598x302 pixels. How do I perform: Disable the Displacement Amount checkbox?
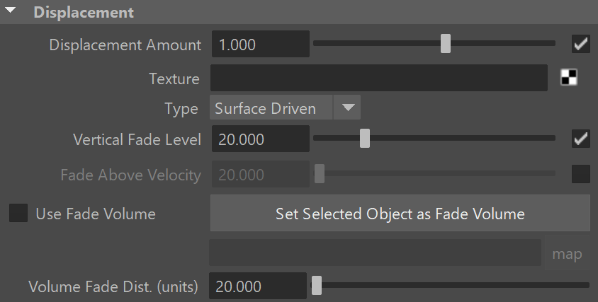pos(581,44)
